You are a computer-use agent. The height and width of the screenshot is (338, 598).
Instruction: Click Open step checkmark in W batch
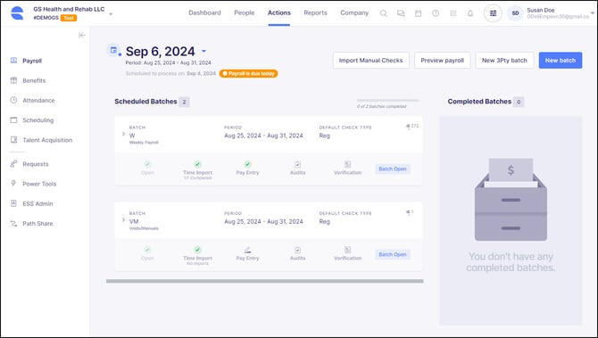click(x=147, y=164)
